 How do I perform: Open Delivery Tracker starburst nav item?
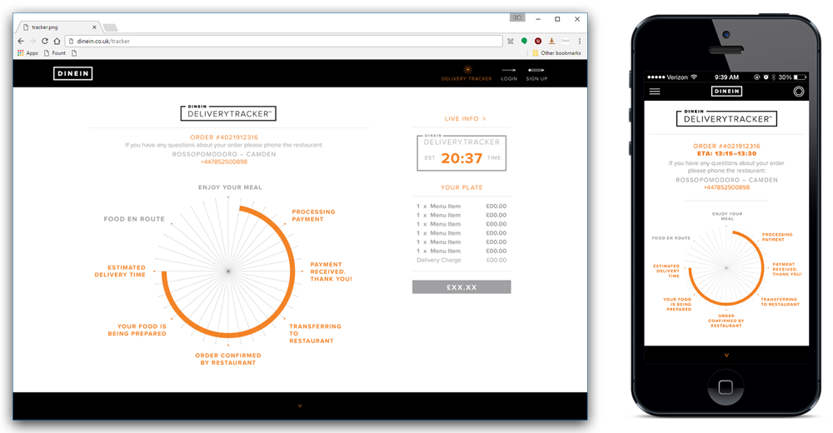click(x=466, y=72)
